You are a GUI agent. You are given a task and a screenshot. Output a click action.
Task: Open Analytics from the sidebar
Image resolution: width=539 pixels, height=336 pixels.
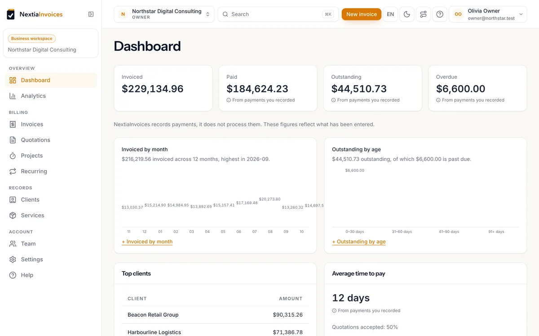[x=51, y=96]
